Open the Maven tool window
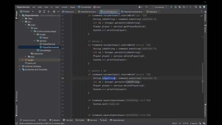 pyautogui.click(x=205, y=29)
